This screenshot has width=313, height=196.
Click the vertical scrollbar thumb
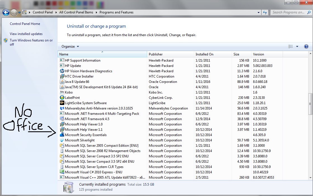[x=310, y=104]
